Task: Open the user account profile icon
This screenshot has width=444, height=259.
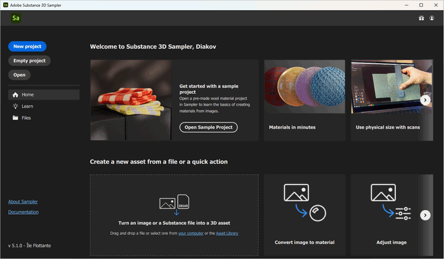Action: 432,18
